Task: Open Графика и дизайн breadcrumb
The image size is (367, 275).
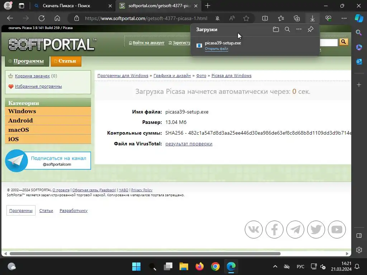Action: tap(172, 76)
